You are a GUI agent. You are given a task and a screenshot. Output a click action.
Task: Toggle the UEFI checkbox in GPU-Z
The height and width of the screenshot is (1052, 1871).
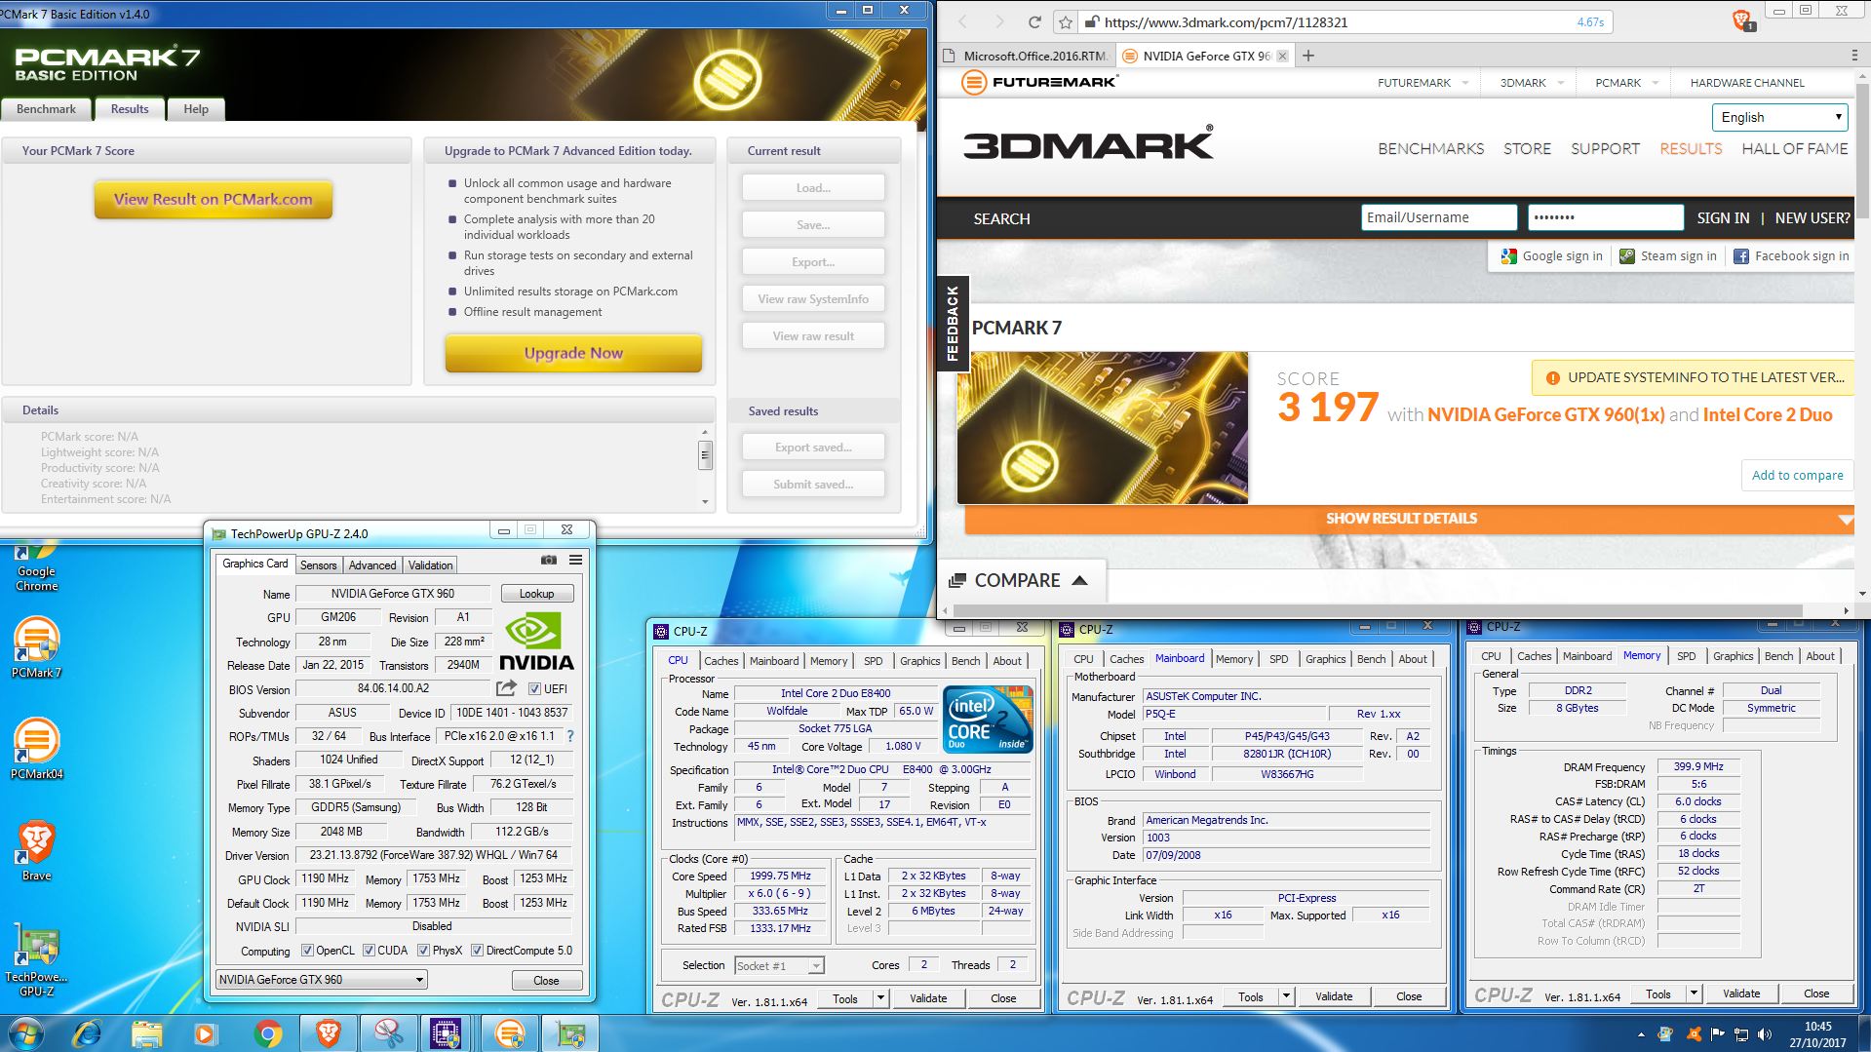(x=534, y=689)
